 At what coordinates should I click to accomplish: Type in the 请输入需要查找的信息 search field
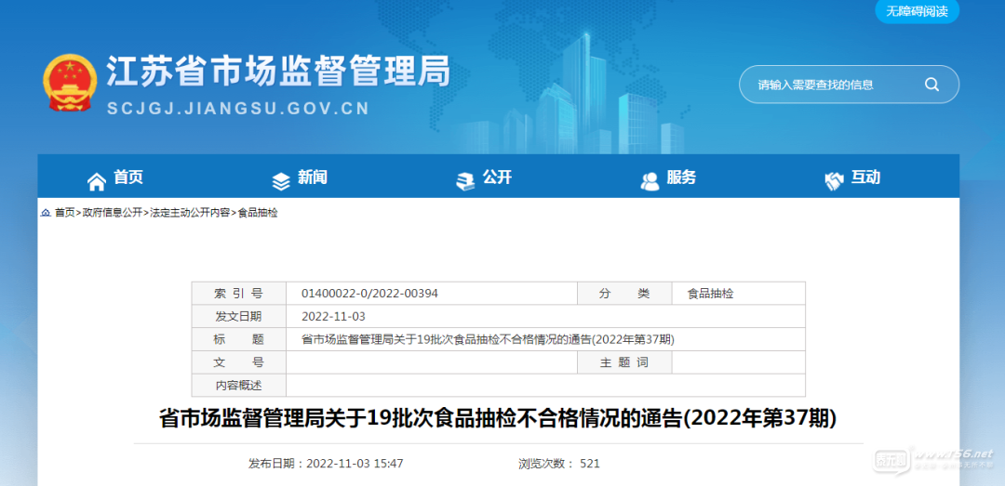coord(833,85)
